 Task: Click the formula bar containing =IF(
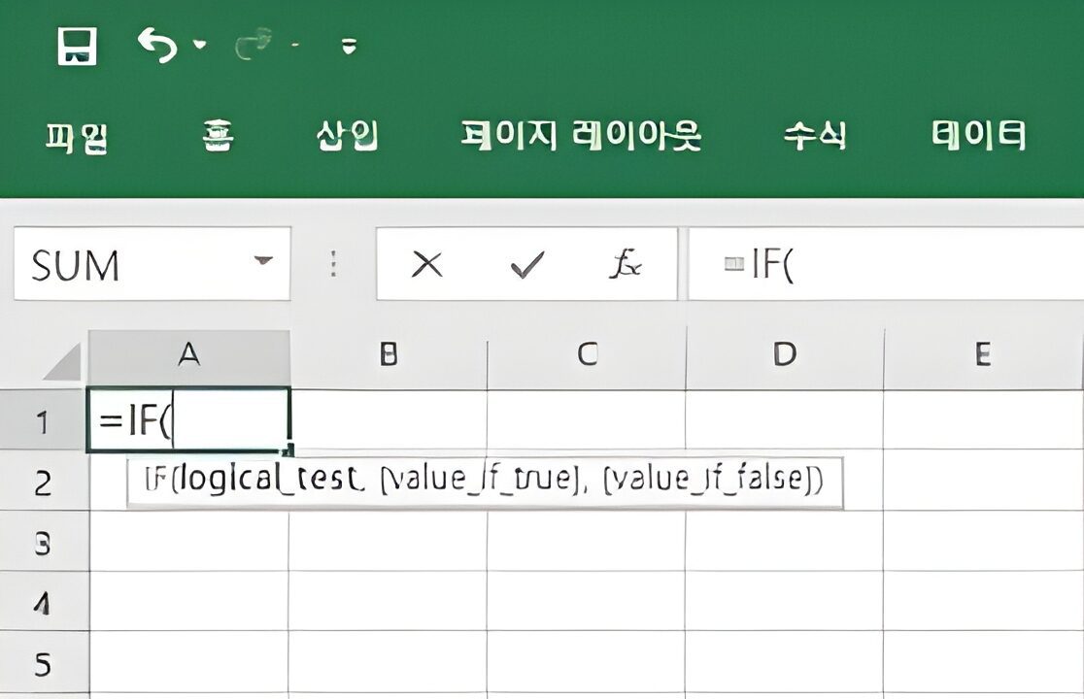coord(886,264)
